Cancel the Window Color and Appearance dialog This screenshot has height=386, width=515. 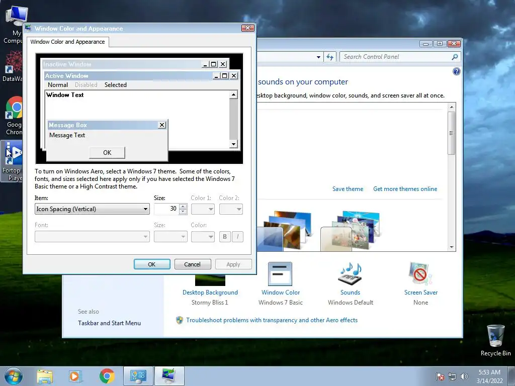click(193, 264)
